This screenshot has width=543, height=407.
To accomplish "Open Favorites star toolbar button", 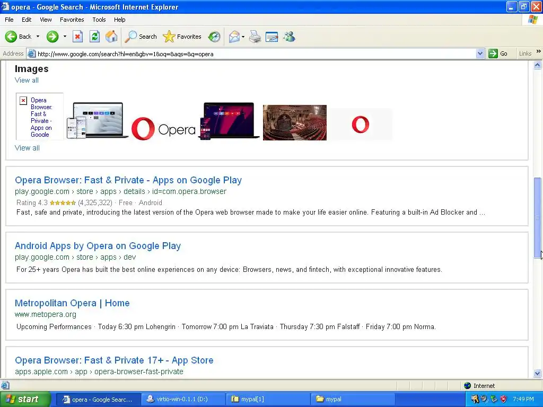I will point(182,37).
